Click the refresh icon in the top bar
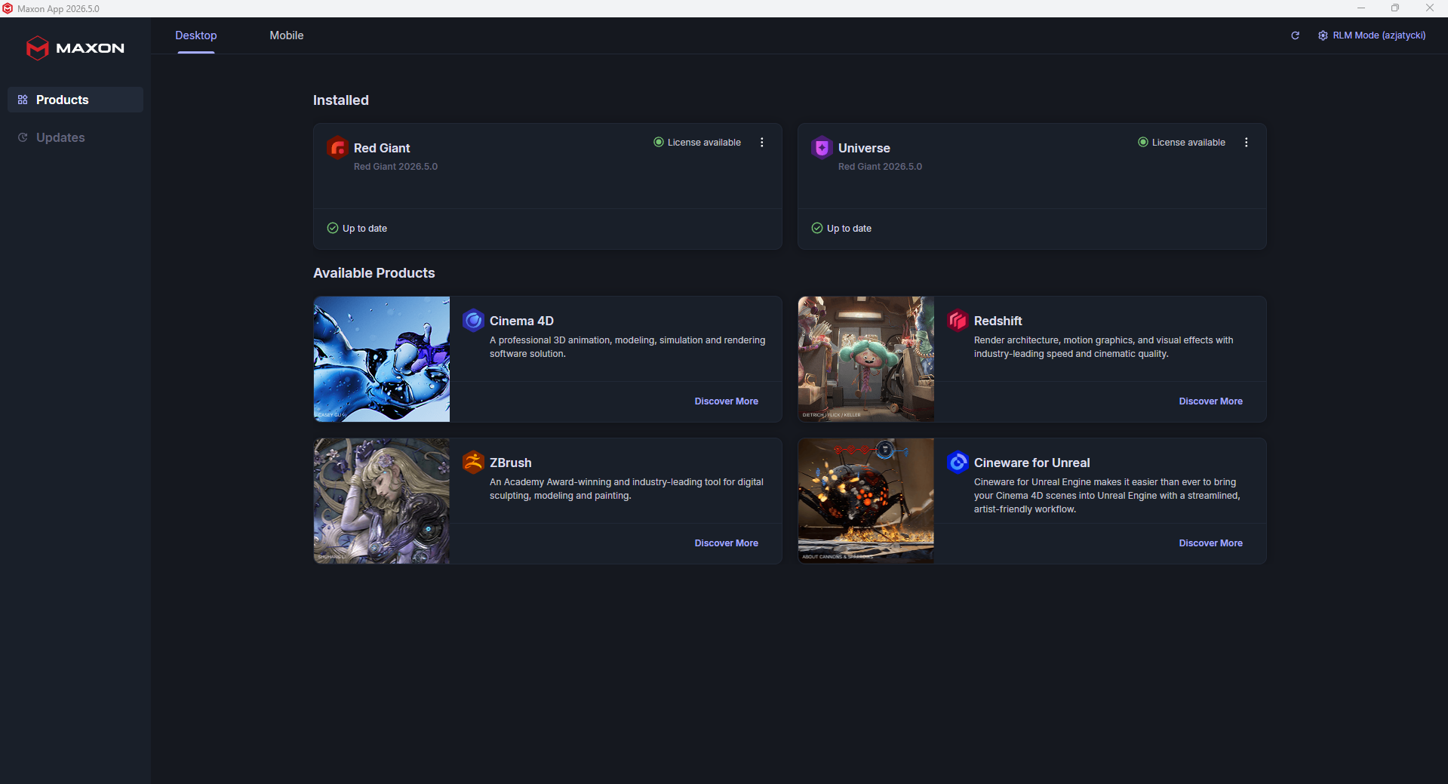This screenshot has width=1448, height=784. coord(1295,35)
